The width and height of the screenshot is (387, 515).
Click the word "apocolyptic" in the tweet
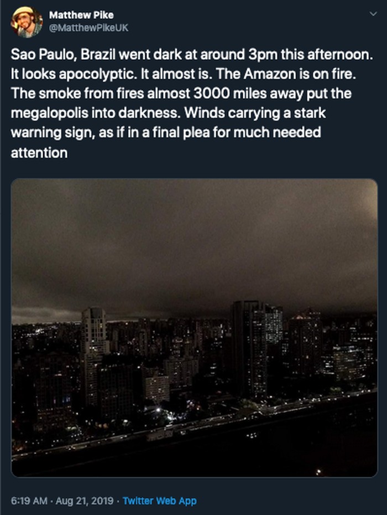(x=83, y=75)
